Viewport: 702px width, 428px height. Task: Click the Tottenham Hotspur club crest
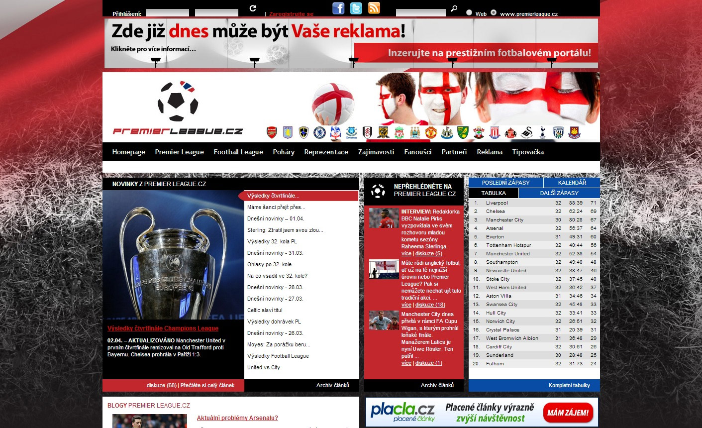tap(542, 132)
